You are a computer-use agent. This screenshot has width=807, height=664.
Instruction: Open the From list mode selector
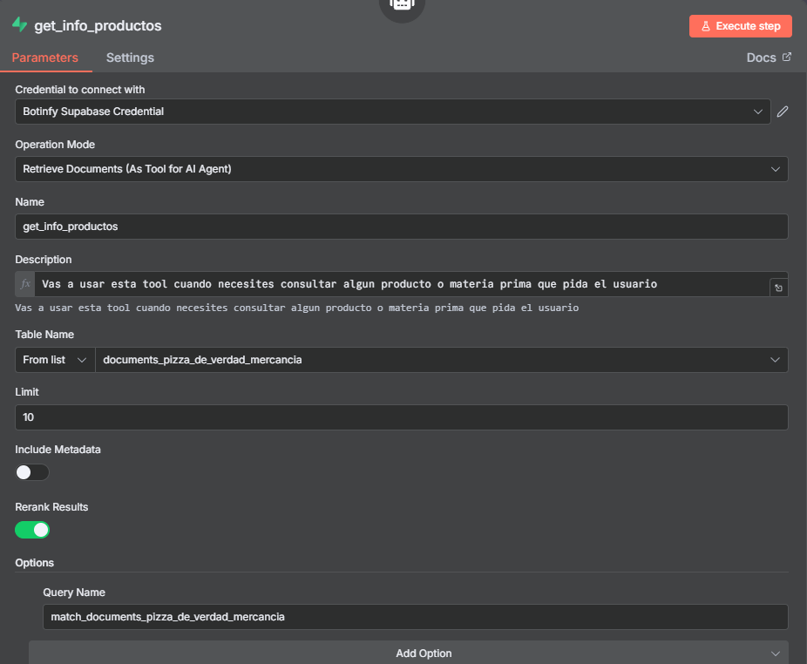tap(55, 360)
